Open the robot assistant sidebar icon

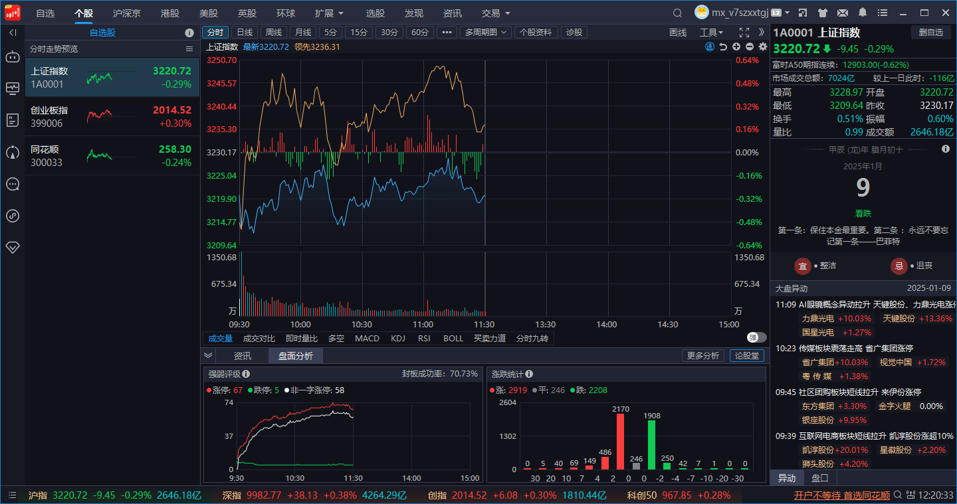[x=13, y=56]
